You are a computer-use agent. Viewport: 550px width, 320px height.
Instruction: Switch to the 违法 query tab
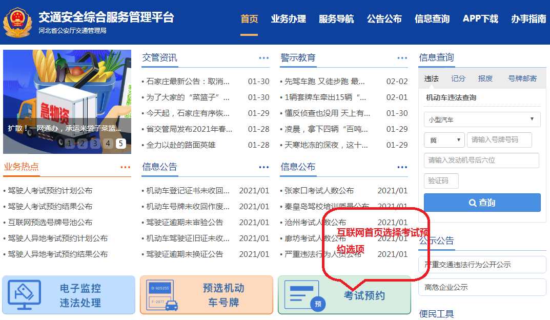432,78
